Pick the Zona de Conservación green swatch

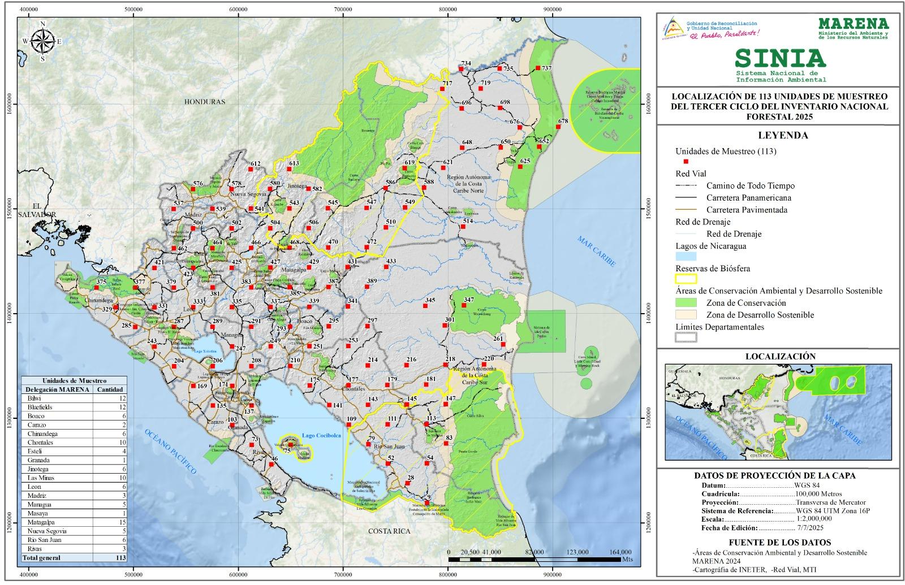686,303
